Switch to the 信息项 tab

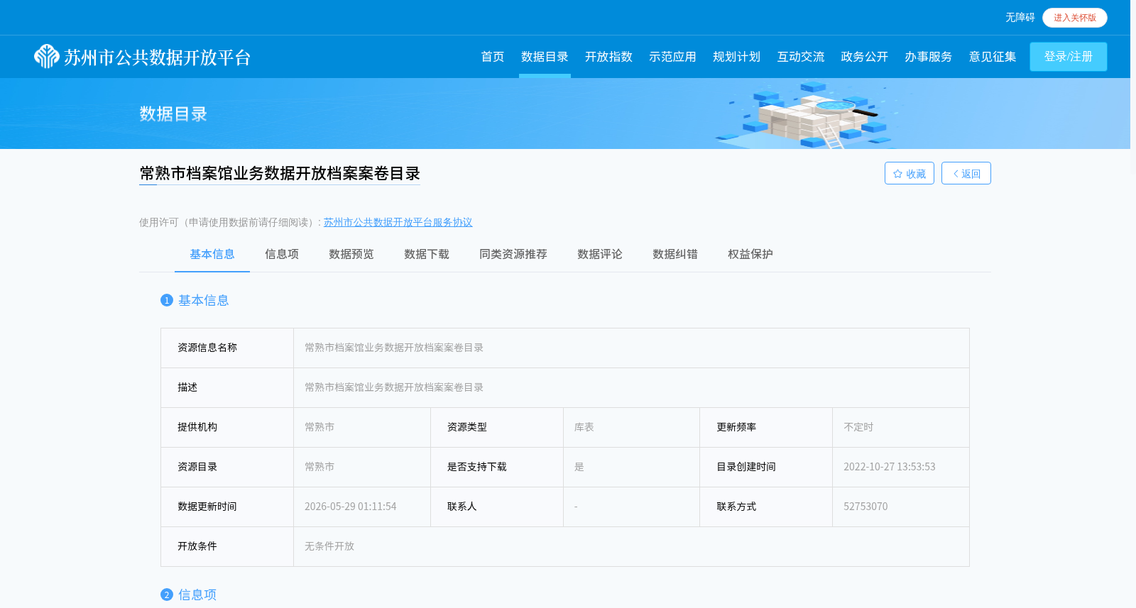click(x=282, y=254)
